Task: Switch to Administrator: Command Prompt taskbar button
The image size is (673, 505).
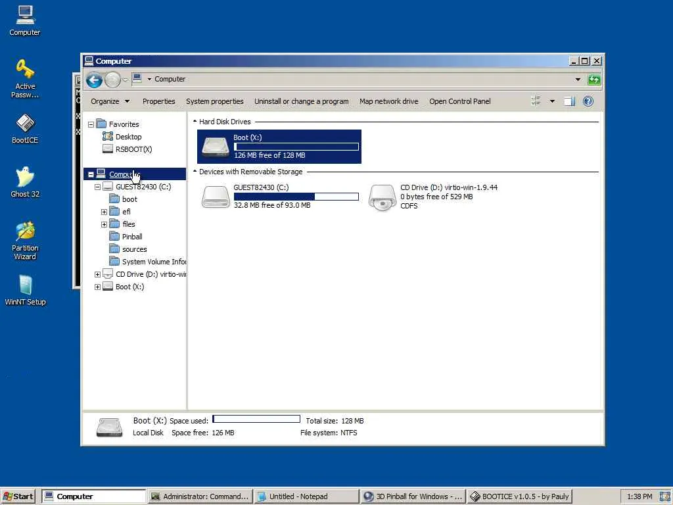Action: pos(200,496)
